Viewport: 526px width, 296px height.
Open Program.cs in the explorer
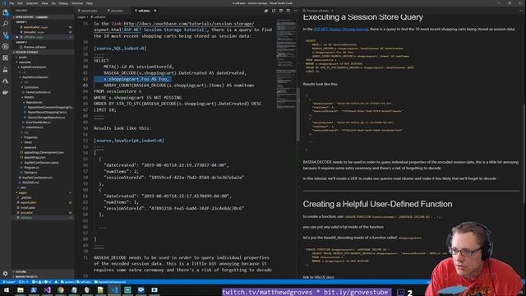pos(31,168)
